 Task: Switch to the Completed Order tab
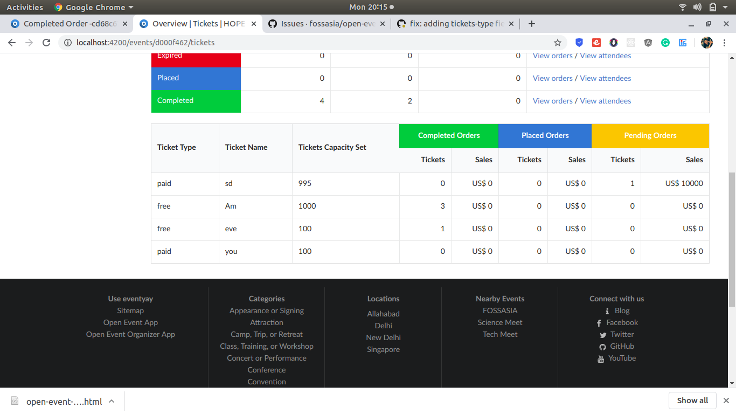pos(65,24)
